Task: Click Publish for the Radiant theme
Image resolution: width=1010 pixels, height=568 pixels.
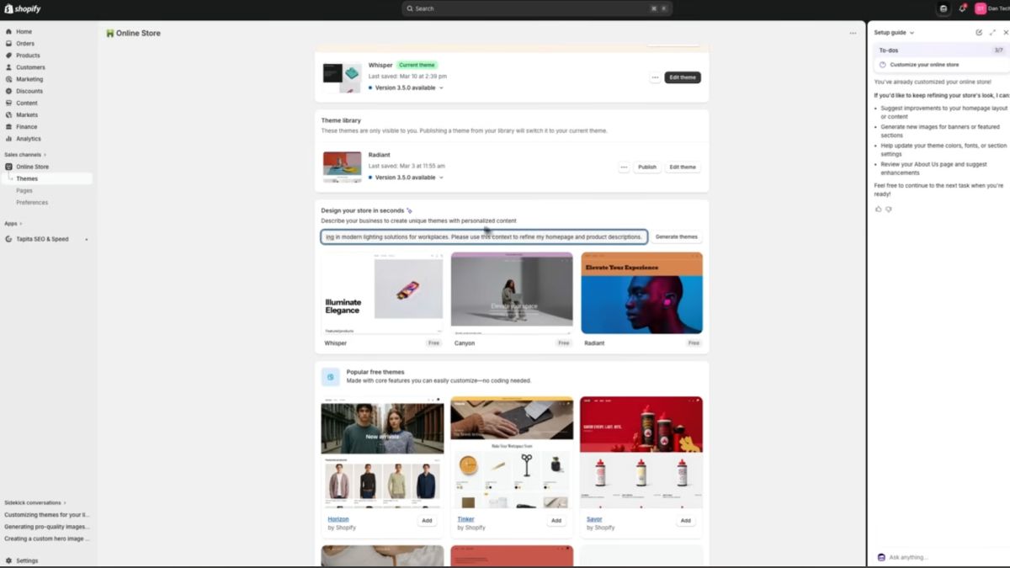Action: 647,167
